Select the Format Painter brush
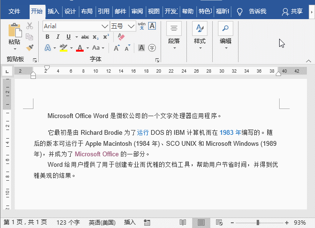Image resolution: width=315 pixels, height=228 pixels. click(30, 48)
